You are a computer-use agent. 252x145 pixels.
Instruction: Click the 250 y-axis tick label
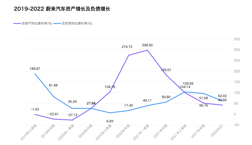click(237, 61)
